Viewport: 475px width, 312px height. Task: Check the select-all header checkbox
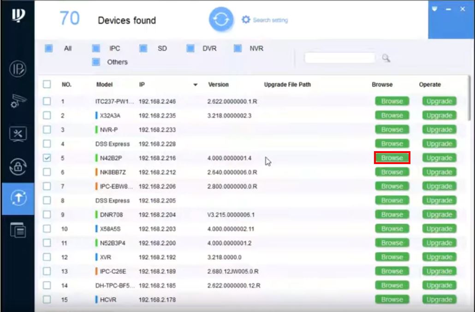[47, 84]
